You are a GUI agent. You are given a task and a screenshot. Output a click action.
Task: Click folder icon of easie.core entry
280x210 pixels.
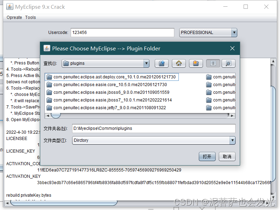pyautogui.click(x=49, y=85)
